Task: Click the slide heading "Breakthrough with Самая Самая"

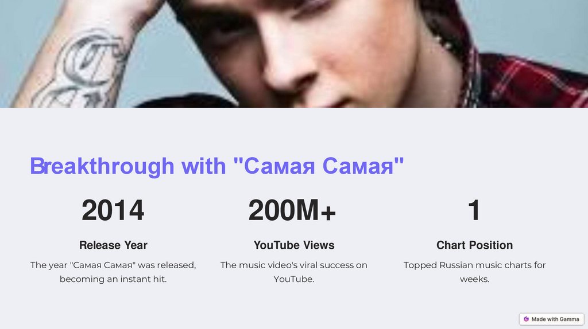Action: (217, 166)
